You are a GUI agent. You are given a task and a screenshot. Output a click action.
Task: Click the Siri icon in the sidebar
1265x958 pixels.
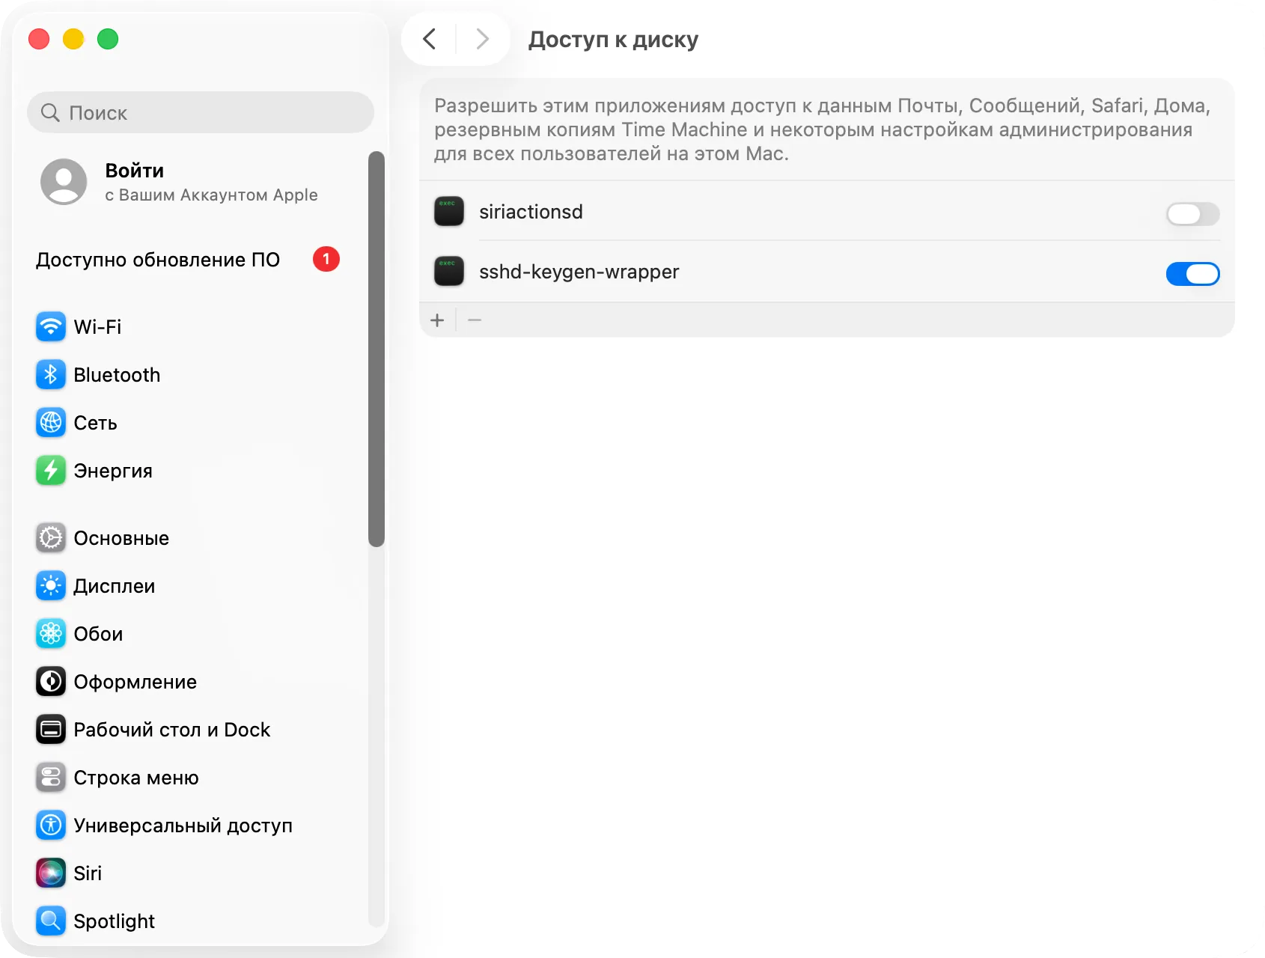coord(51,873)
